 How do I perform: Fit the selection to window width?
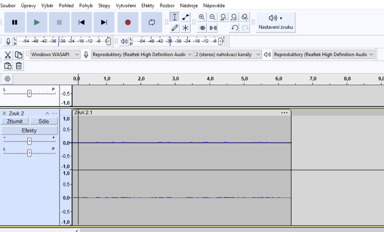coord(223,17)
